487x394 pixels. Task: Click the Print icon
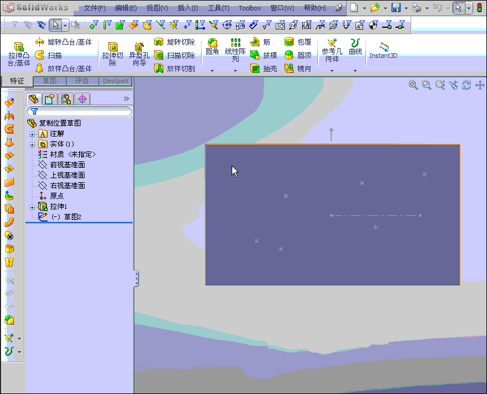(x=416, y=8)
